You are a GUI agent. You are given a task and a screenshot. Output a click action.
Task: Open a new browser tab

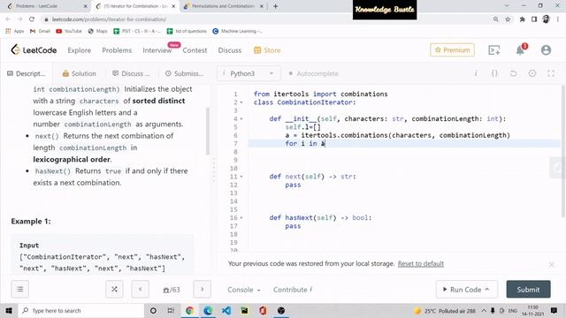[x=275, y=6]
